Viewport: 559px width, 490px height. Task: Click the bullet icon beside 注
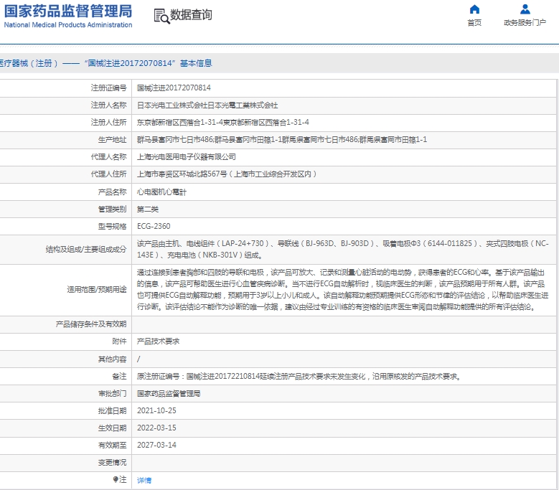[x=116, y=479]
